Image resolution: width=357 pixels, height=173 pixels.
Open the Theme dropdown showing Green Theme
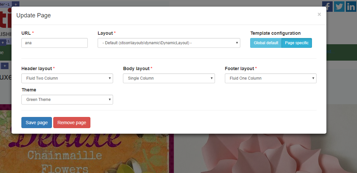click(67, 100)
